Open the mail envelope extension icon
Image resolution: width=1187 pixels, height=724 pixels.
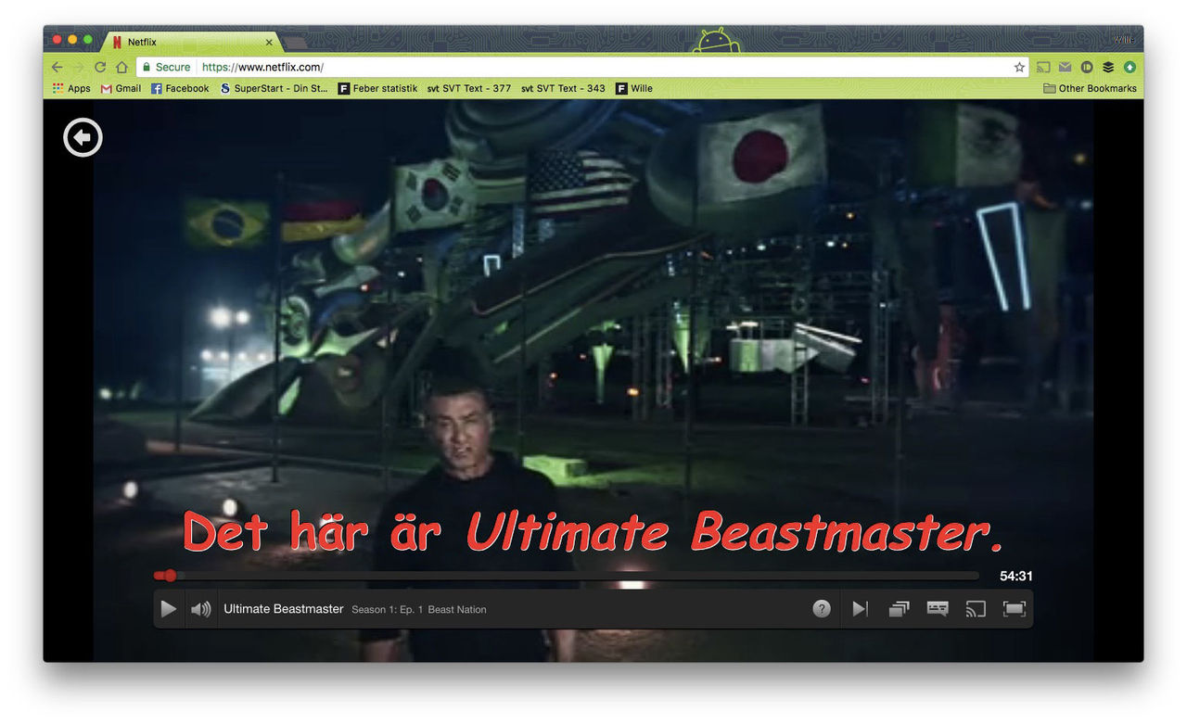coord(1065,67)
